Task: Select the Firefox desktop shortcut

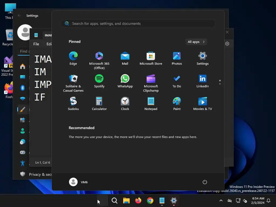Action: (8, 90)
